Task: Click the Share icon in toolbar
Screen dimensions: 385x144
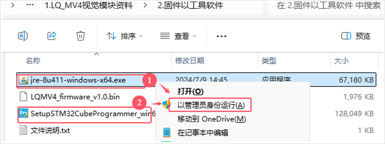Action: (52, 36)
